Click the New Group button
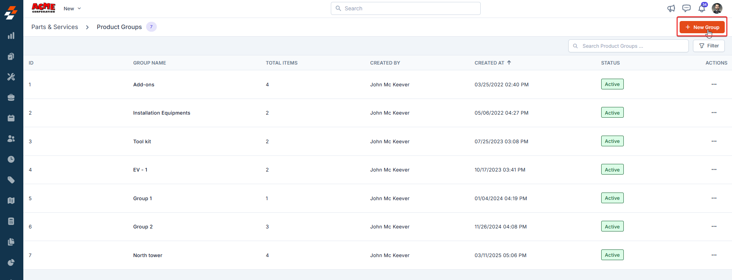Image resolution: width=732 pixels, height=280 pixels. pyautogui.click(x=702, y=27)
